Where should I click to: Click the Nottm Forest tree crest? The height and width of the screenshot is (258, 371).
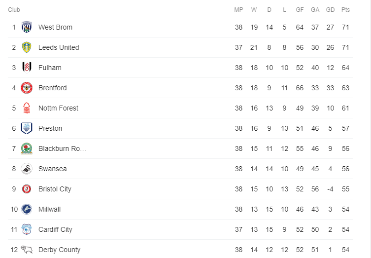point(27,108)
